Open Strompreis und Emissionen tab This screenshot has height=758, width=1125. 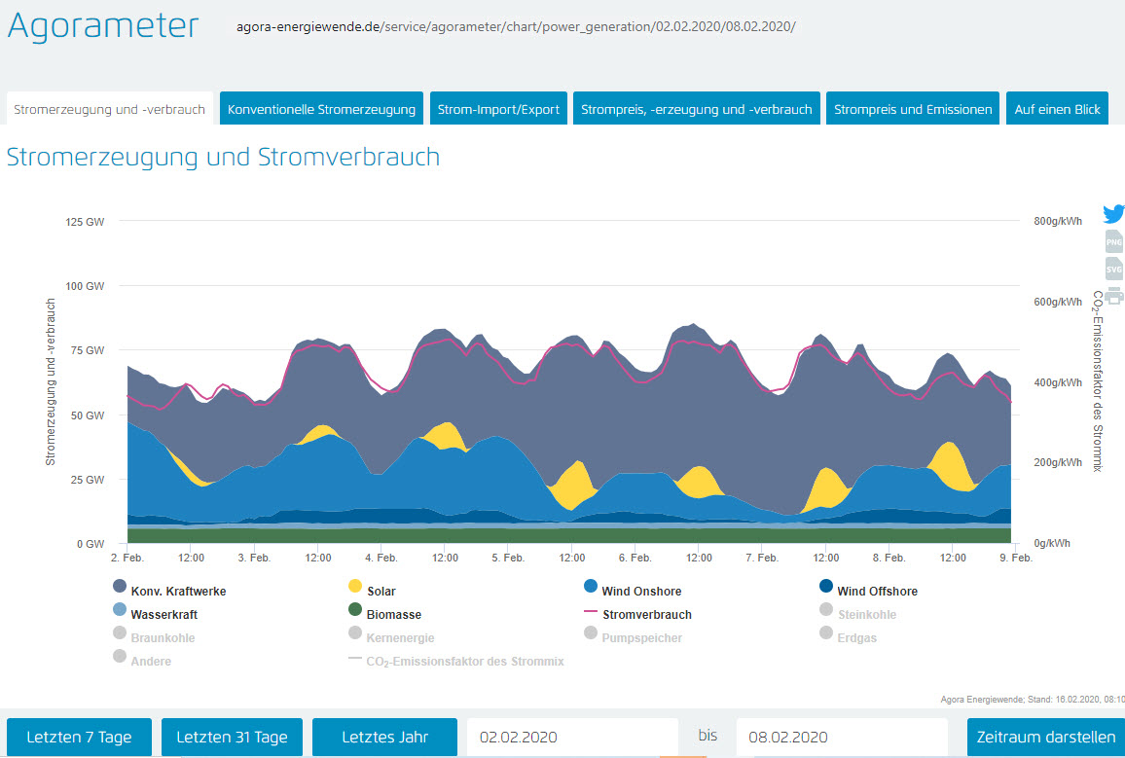pyautogui.click(x=911, y=109)
